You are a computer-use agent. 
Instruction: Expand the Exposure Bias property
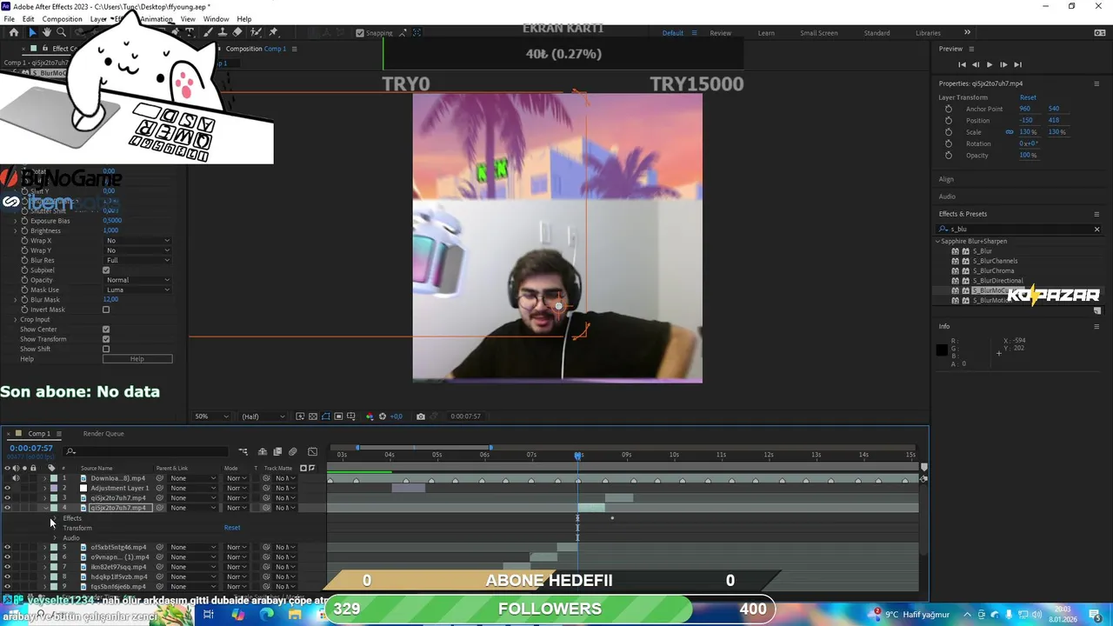pos(15,221)
